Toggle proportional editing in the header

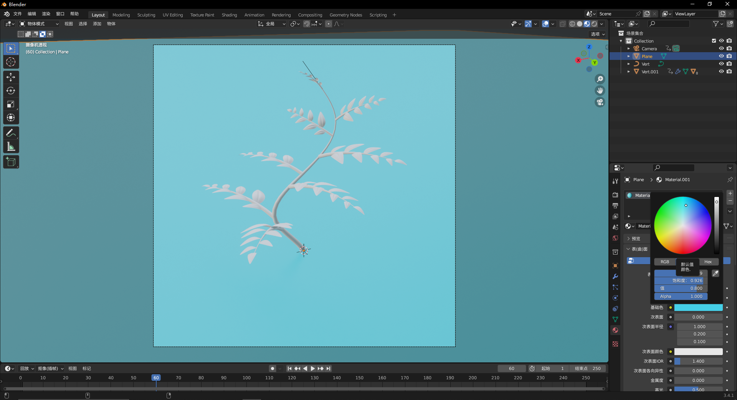click(x=329, y=24)
